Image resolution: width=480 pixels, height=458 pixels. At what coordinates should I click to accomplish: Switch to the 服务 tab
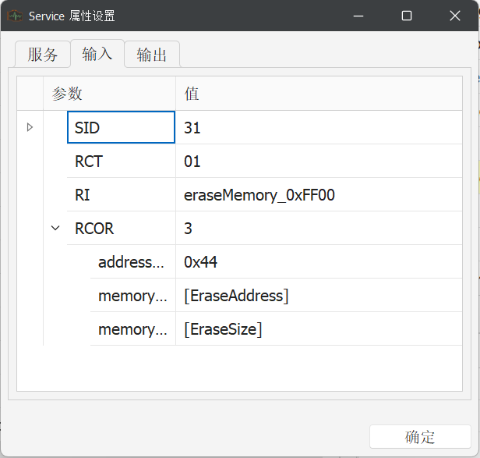coord(43,55)
